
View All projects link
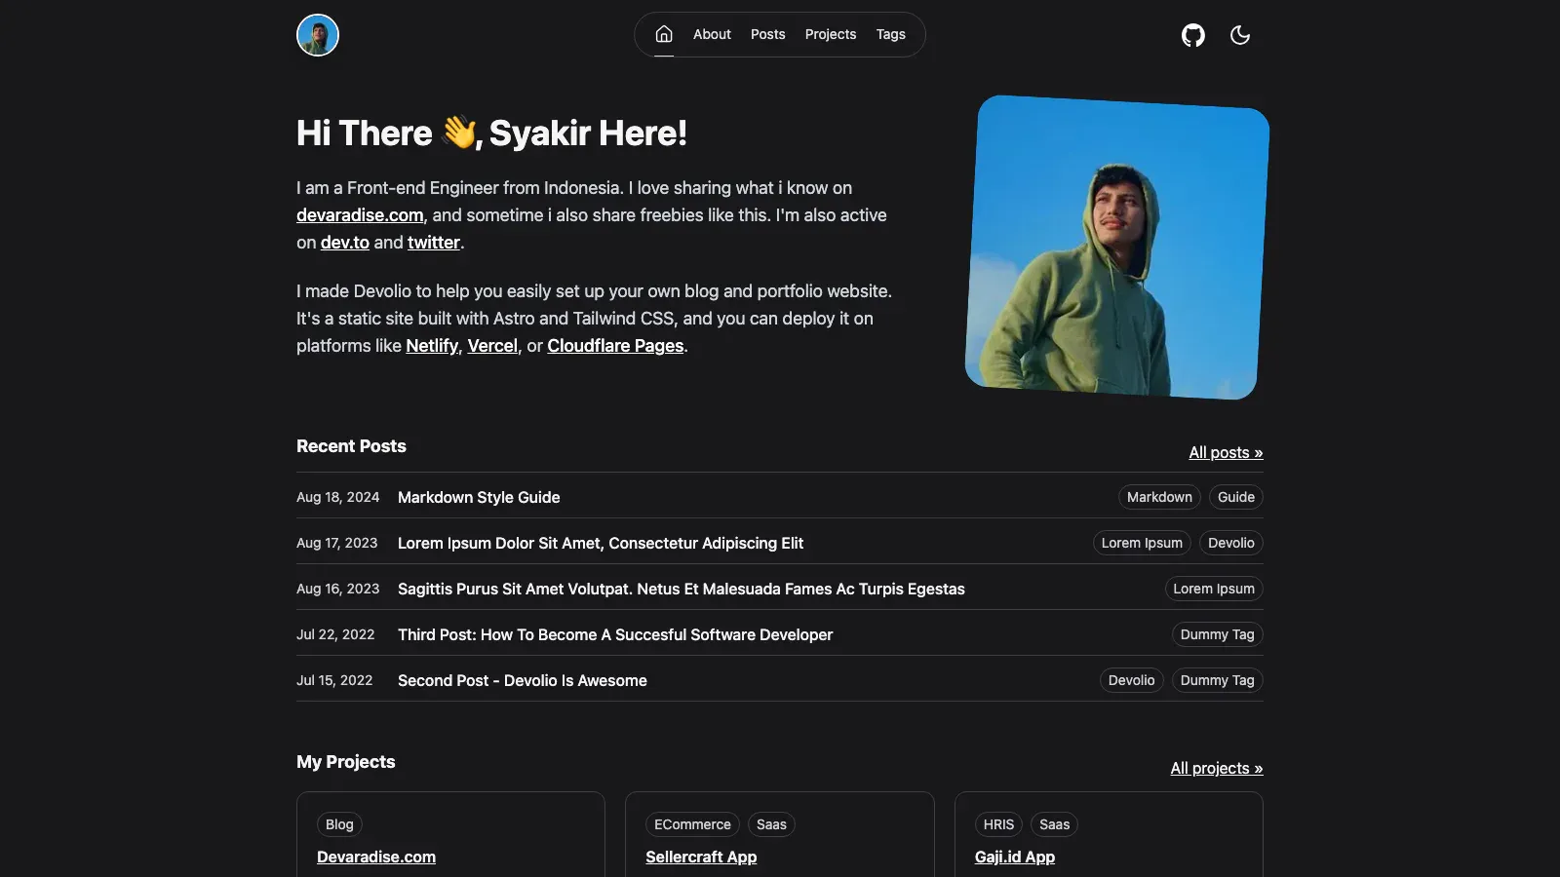[1217, 769]
